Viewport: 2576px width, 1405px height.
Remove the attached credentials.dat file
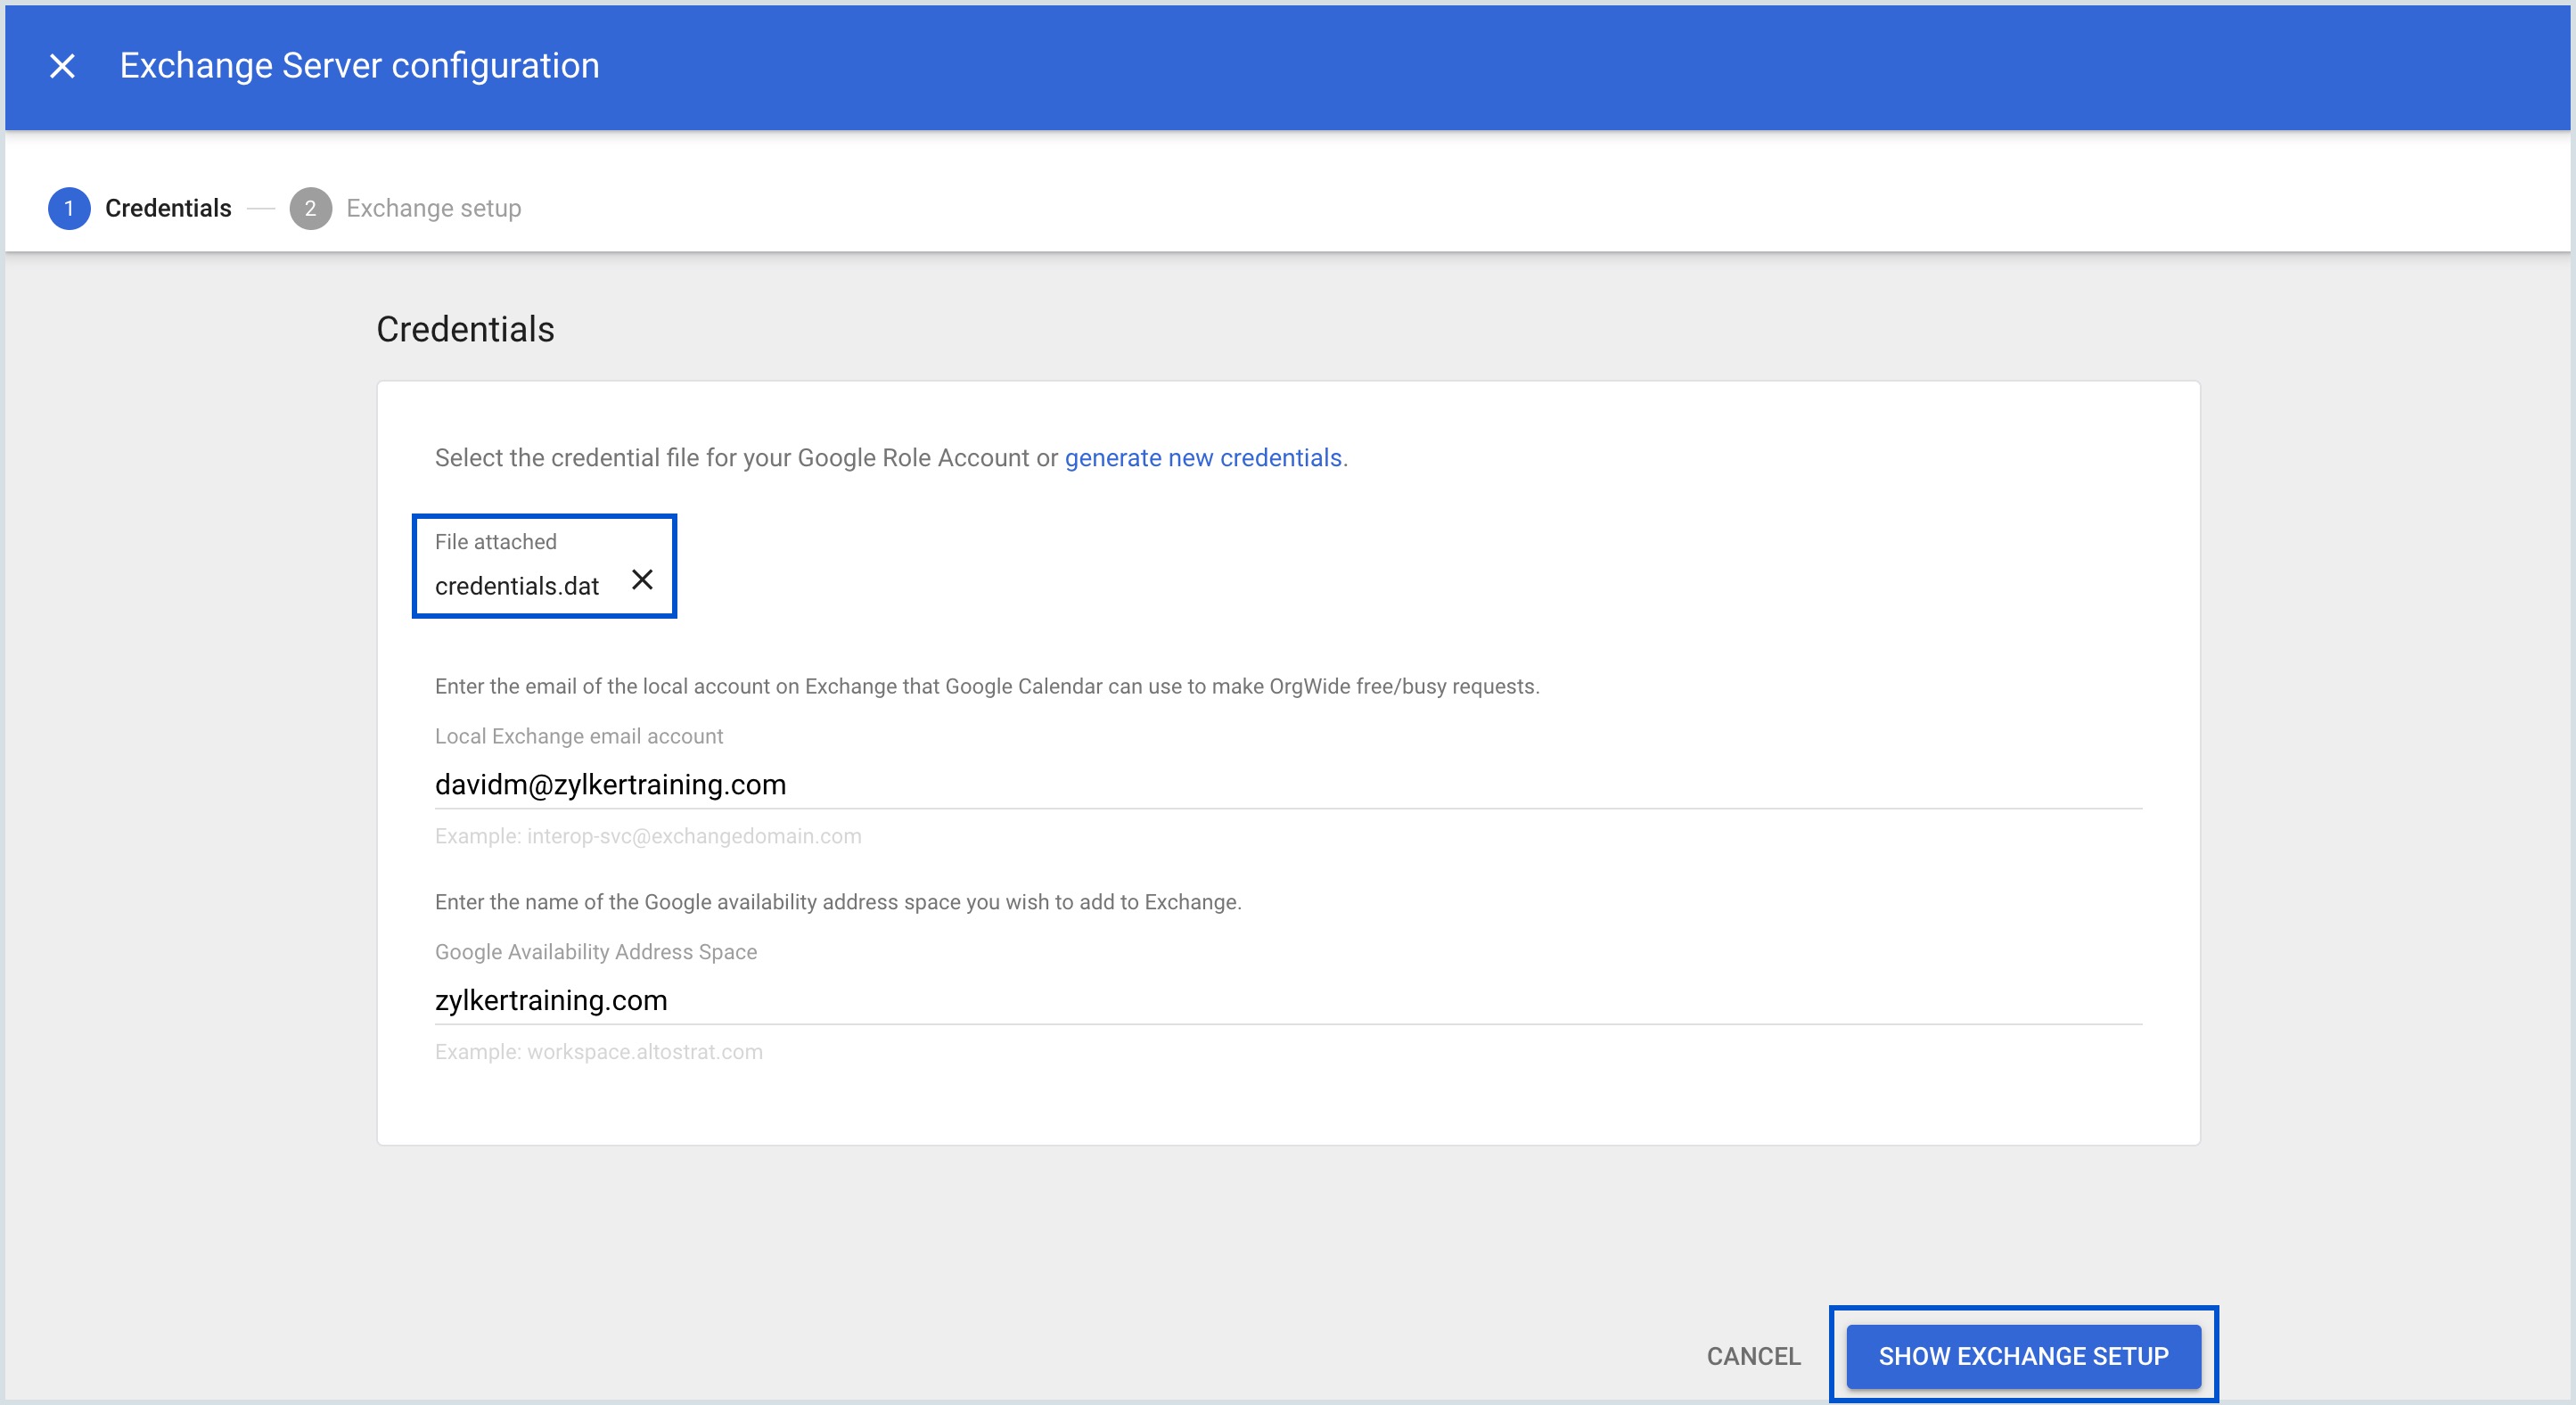642,579
